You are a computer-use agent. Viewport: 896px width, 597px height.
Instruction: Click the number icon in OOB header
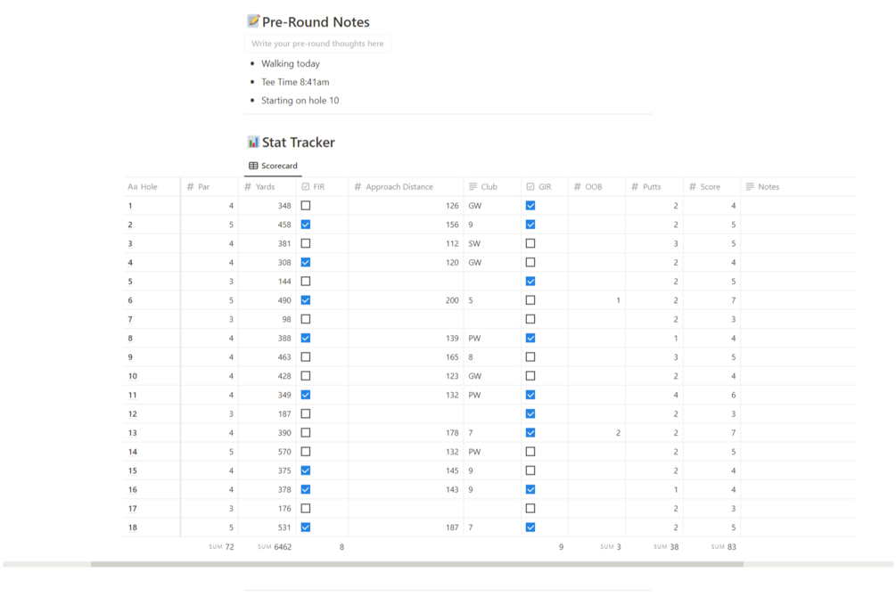pyautogui.click(x=577, y=187)
